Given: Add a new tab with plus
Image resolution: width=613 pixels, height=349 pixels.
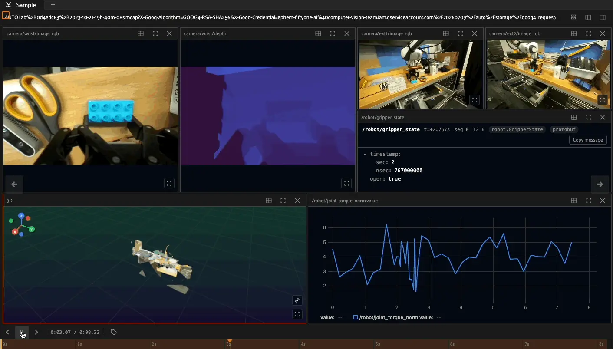Looking at the screenshot, I should pos(53,5).
